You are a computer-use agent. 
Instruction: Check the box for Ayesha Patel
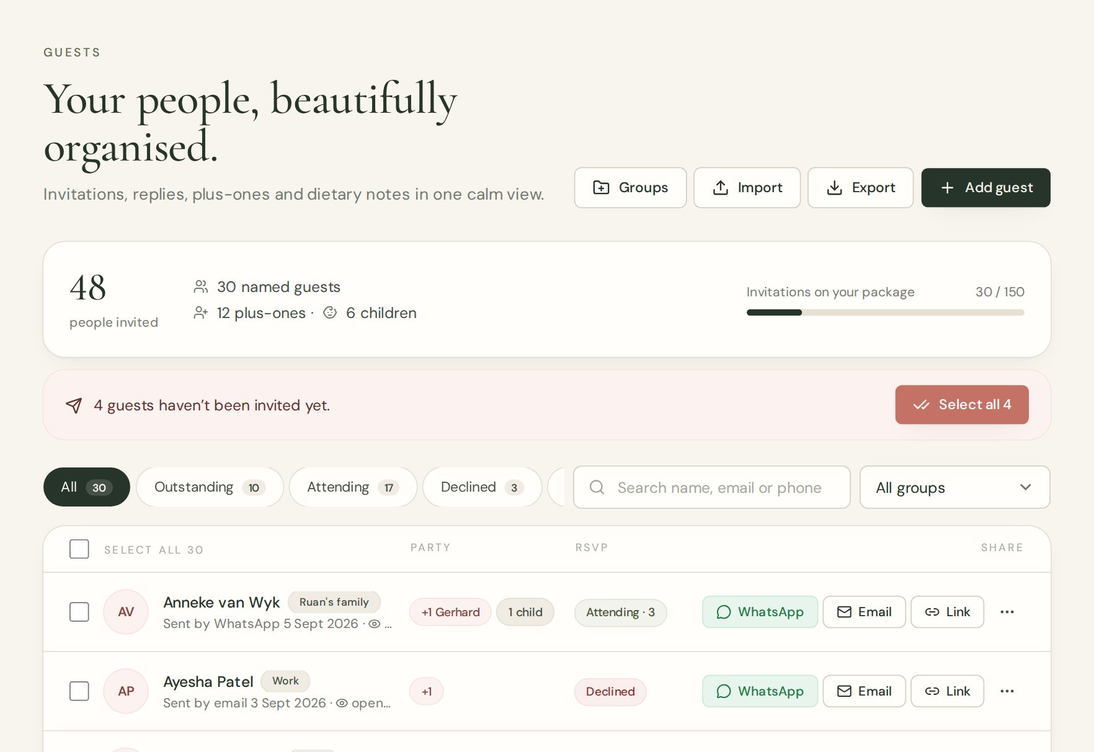click(79, 691)
